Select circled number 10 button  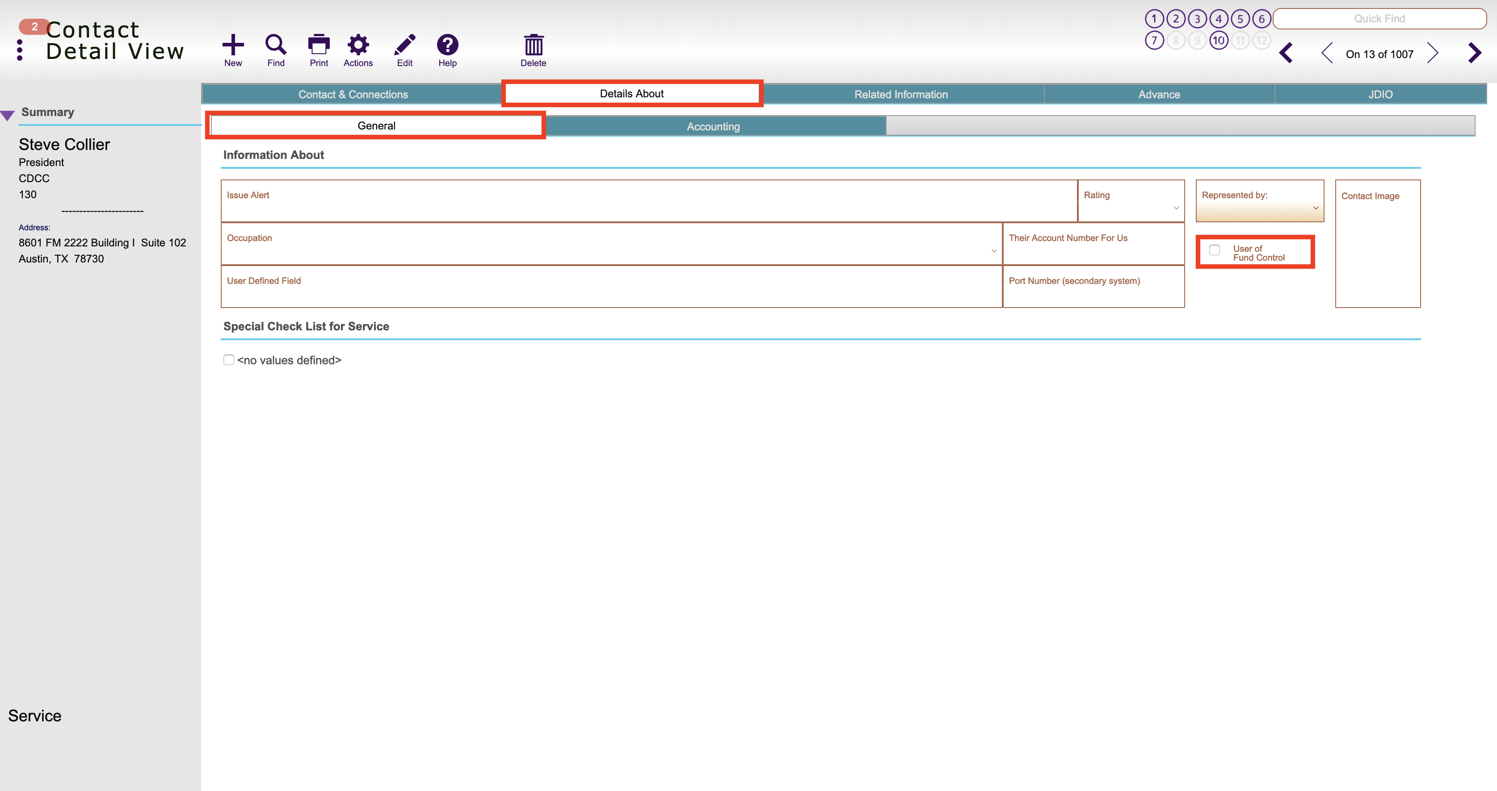click(x=1219, y=41)
